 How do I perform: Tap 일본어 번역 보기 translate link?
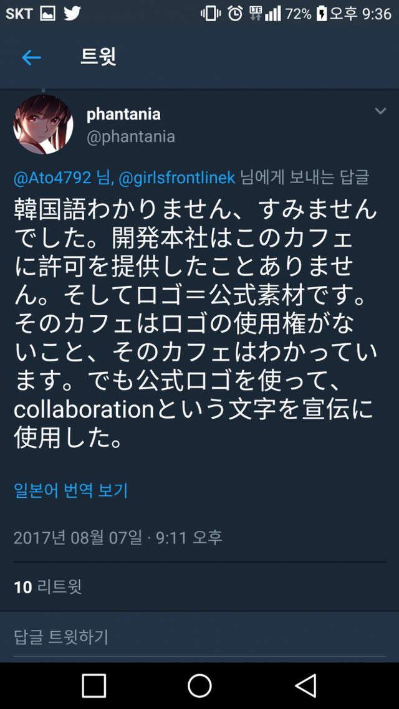coord(70,490)
